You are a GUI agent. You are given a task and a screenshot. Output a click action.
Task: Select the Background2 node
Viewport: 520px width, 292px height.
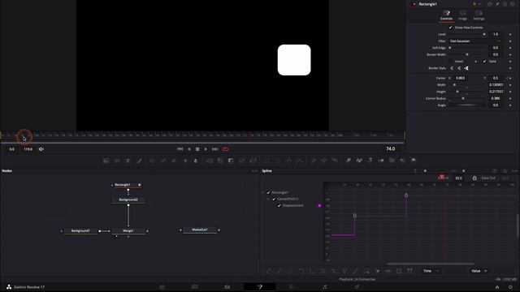[128, 200]
